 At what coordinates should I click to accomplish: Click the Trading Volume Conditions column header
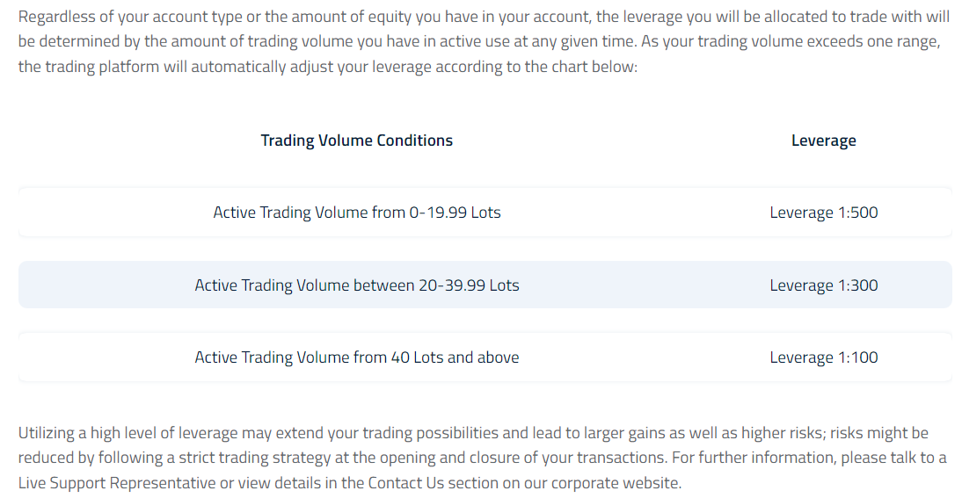356,141
